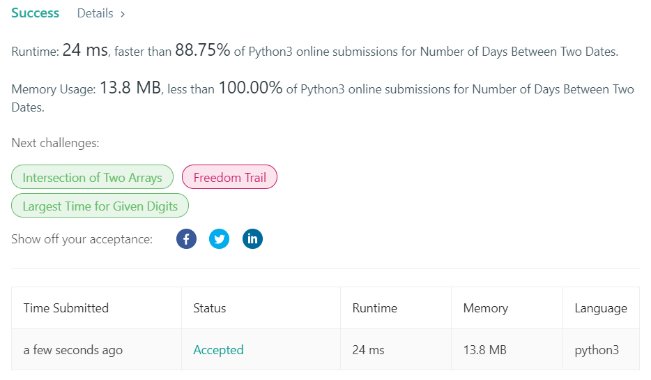The width and height of the screenshot is (651, 380).
Task: Click the 88.75% runtime percentile text
Action: tap(203, 50)
